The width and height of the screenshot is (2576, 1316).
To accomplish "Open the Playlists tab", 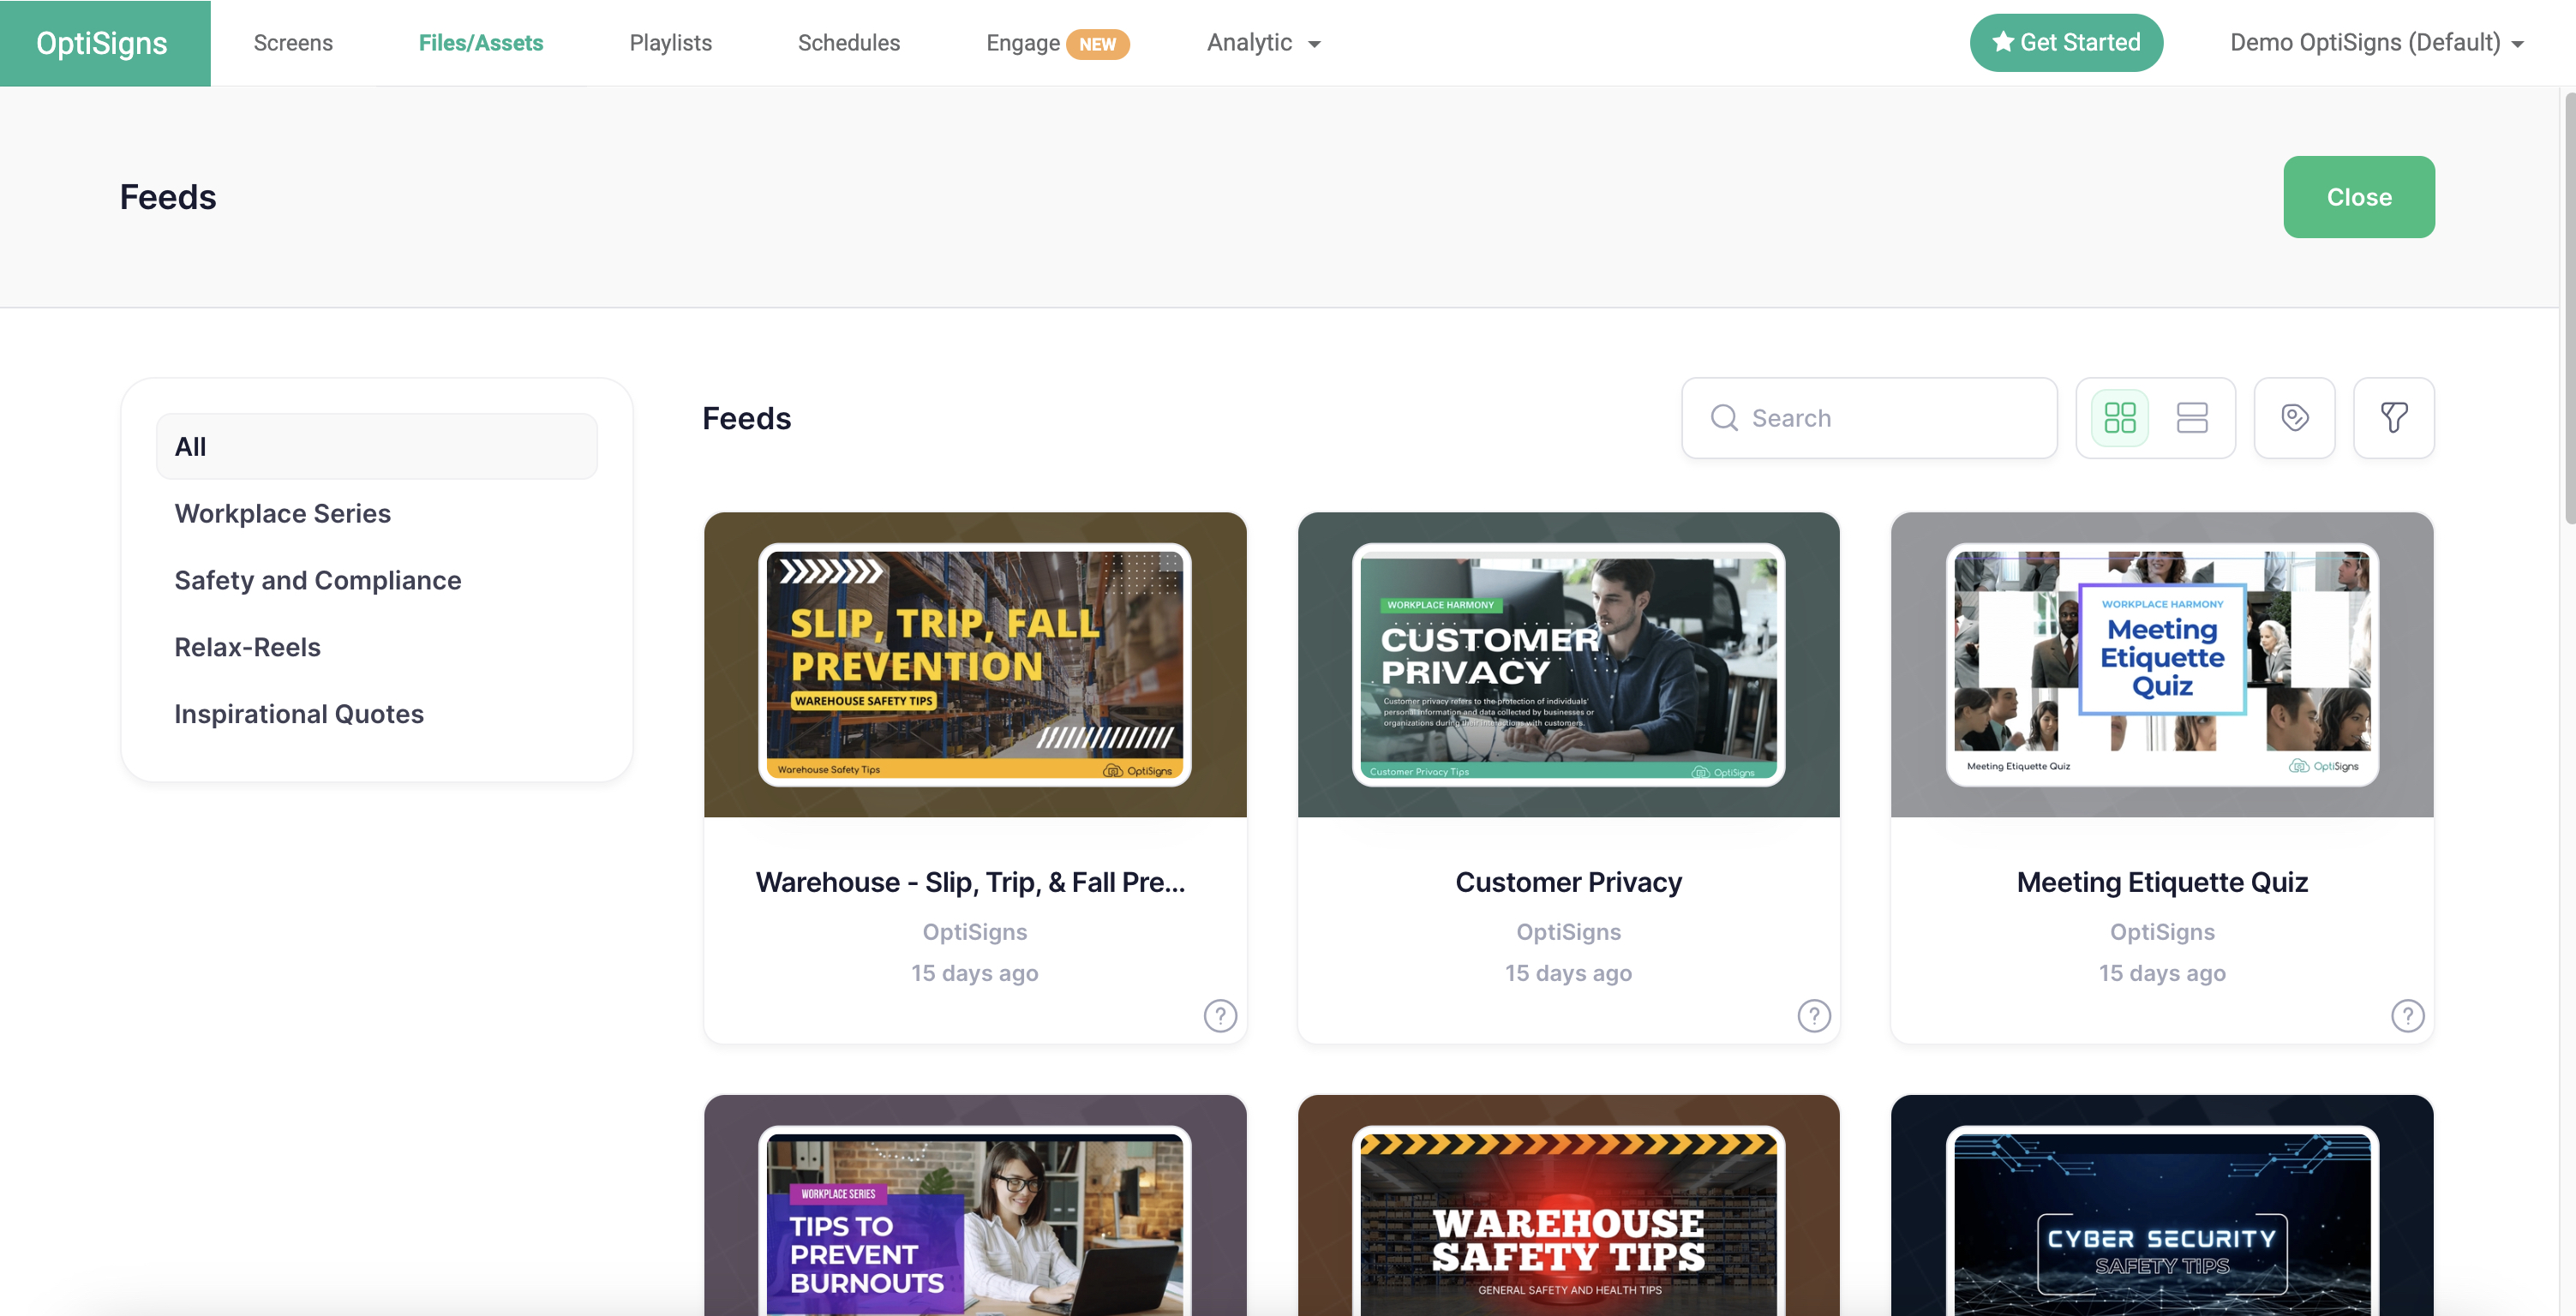I will (x=670, y=43).
